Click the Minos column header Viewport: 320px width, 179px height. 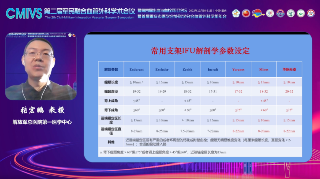(x=264, y=69)
